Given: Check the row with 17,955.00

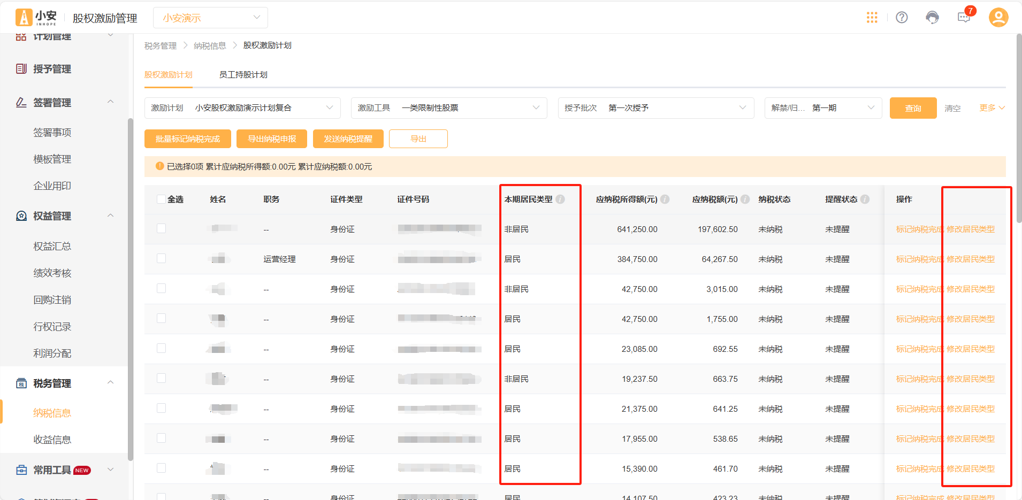Looking at the screenshot, I should [x=161, y=438].
